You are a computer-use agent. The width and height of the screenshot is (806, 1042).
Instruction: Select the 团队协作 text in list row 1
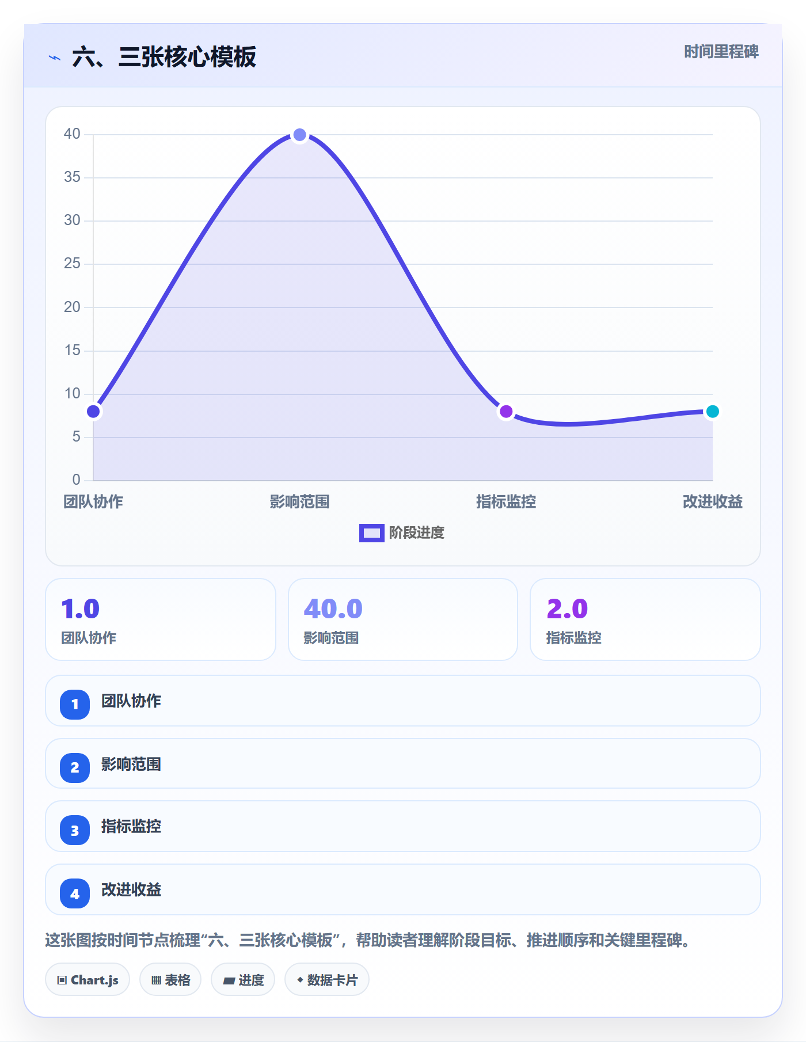(131, 701)
